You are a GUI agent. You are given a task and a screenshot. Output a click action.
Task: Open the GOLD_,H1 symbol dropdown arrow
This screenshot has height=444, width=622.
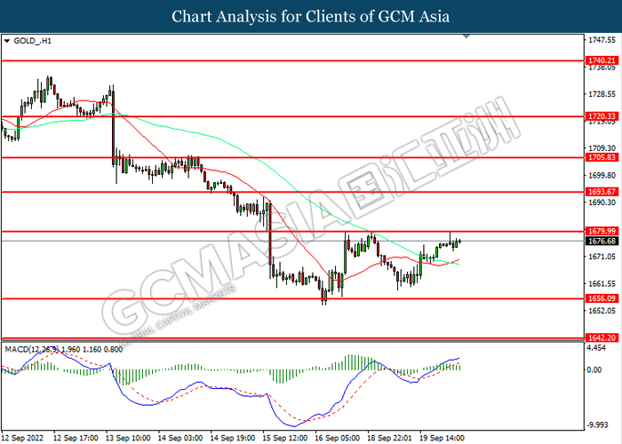[x=6, y=41]
